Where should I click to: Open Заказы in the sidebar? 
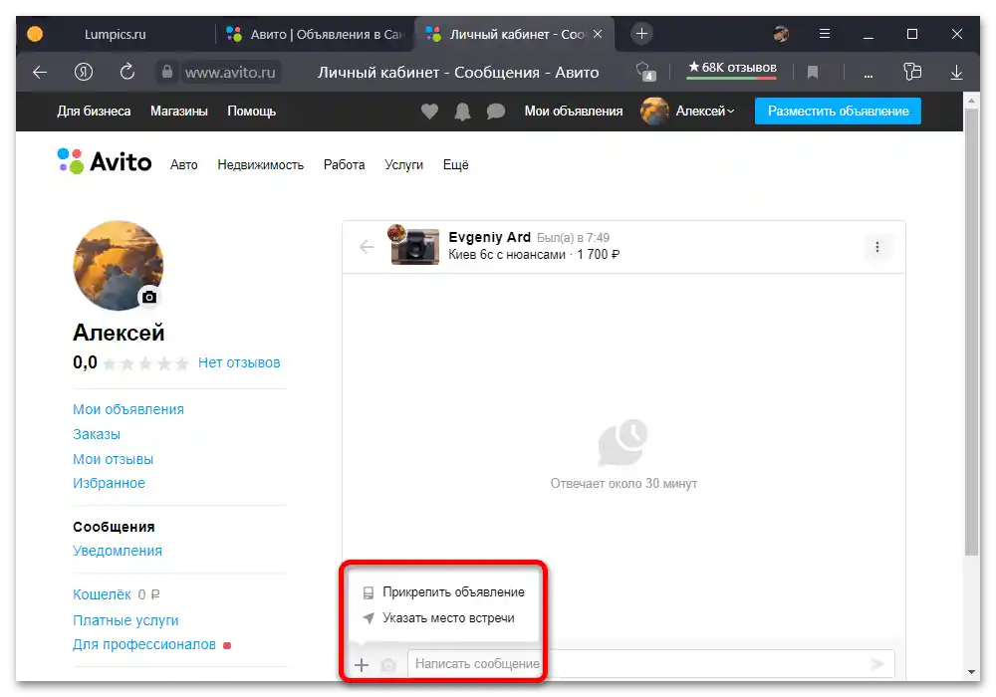point(97,435)
